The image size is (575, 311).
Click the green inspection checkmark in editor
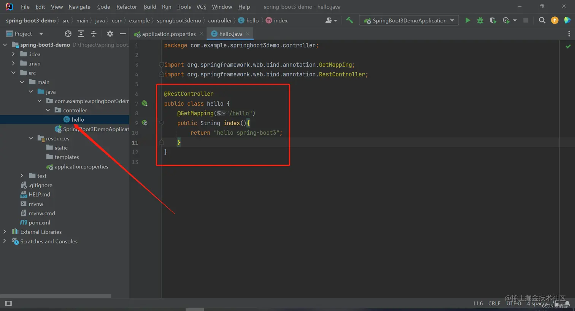point(568,46)
